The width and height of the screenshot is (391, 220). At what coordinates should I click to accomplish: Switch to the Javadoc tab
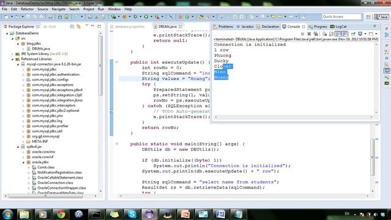tap(244, 26)
